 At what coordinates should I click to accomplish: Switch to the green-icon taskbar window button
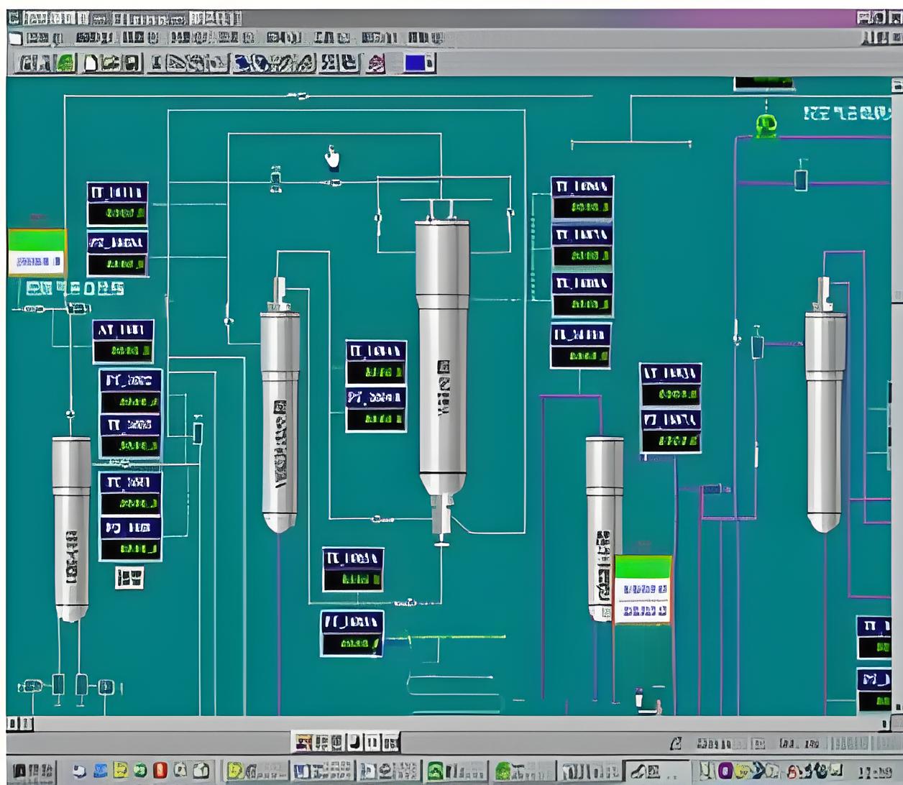click(x=457, y=771)
